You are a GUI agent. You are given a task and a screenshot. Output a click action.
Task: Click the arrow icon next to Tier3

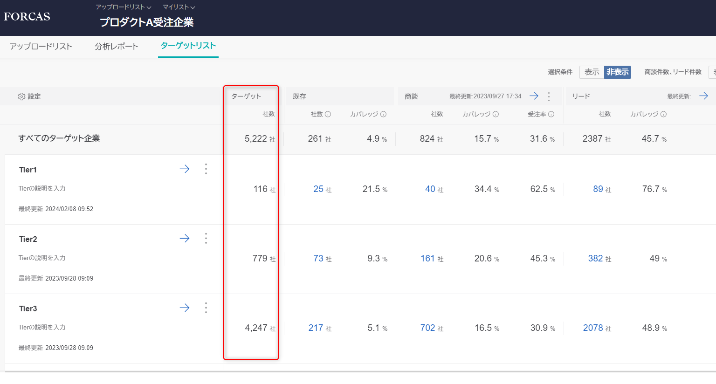(185, 308)
